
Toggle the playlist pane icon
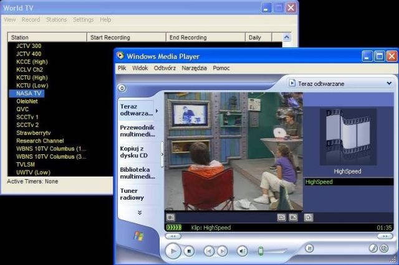309,217
